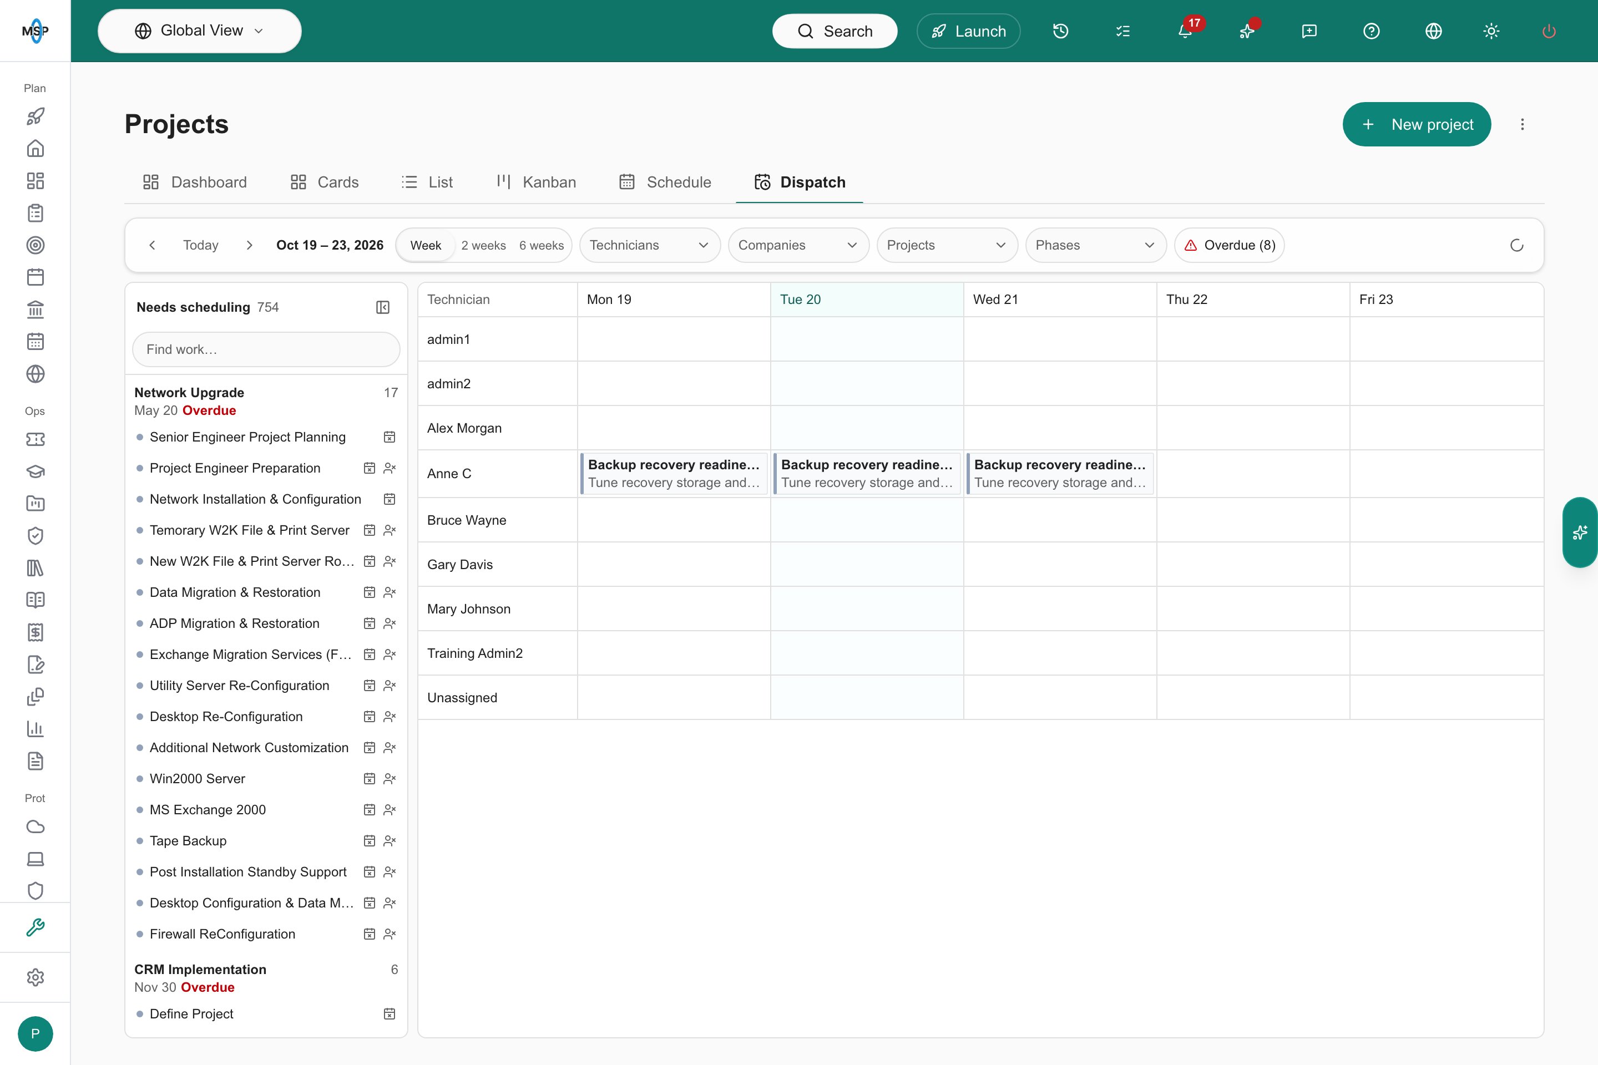Go to the previous week
1598x1065 pixels.
point(152,245)
